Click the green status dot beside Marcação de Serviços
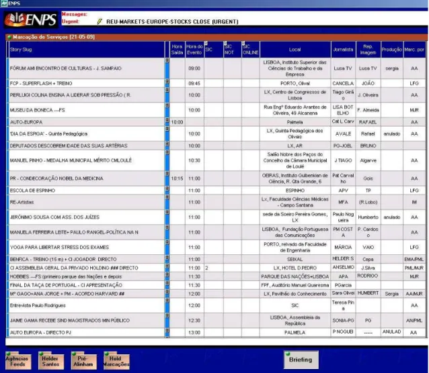Screen dimensions: 429x373 (x=9, y=37)
